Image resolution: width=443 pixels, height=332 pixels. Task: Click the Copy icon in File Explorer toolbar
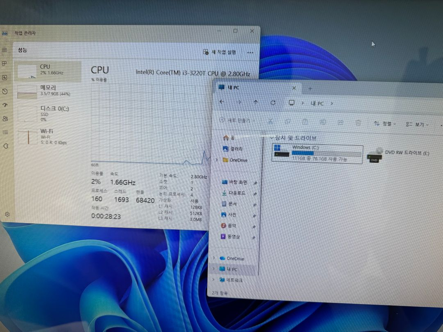288,122
